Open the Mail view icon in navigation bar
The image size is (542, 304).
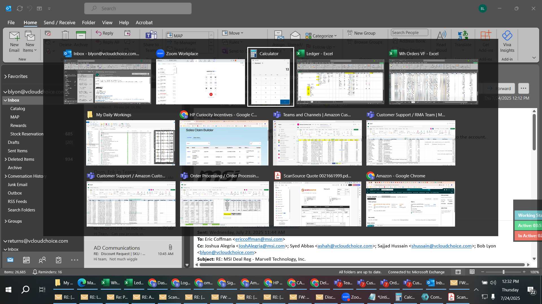(x=10, y=260)
